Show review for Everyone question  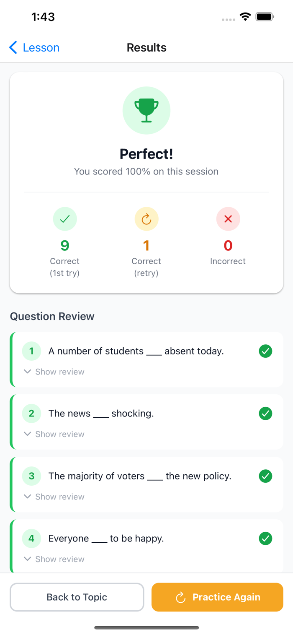click(54, 559)
